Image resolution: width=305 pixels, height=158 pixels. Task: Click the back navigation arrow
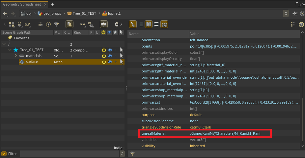pyautogui.click(x=5, y=13)
